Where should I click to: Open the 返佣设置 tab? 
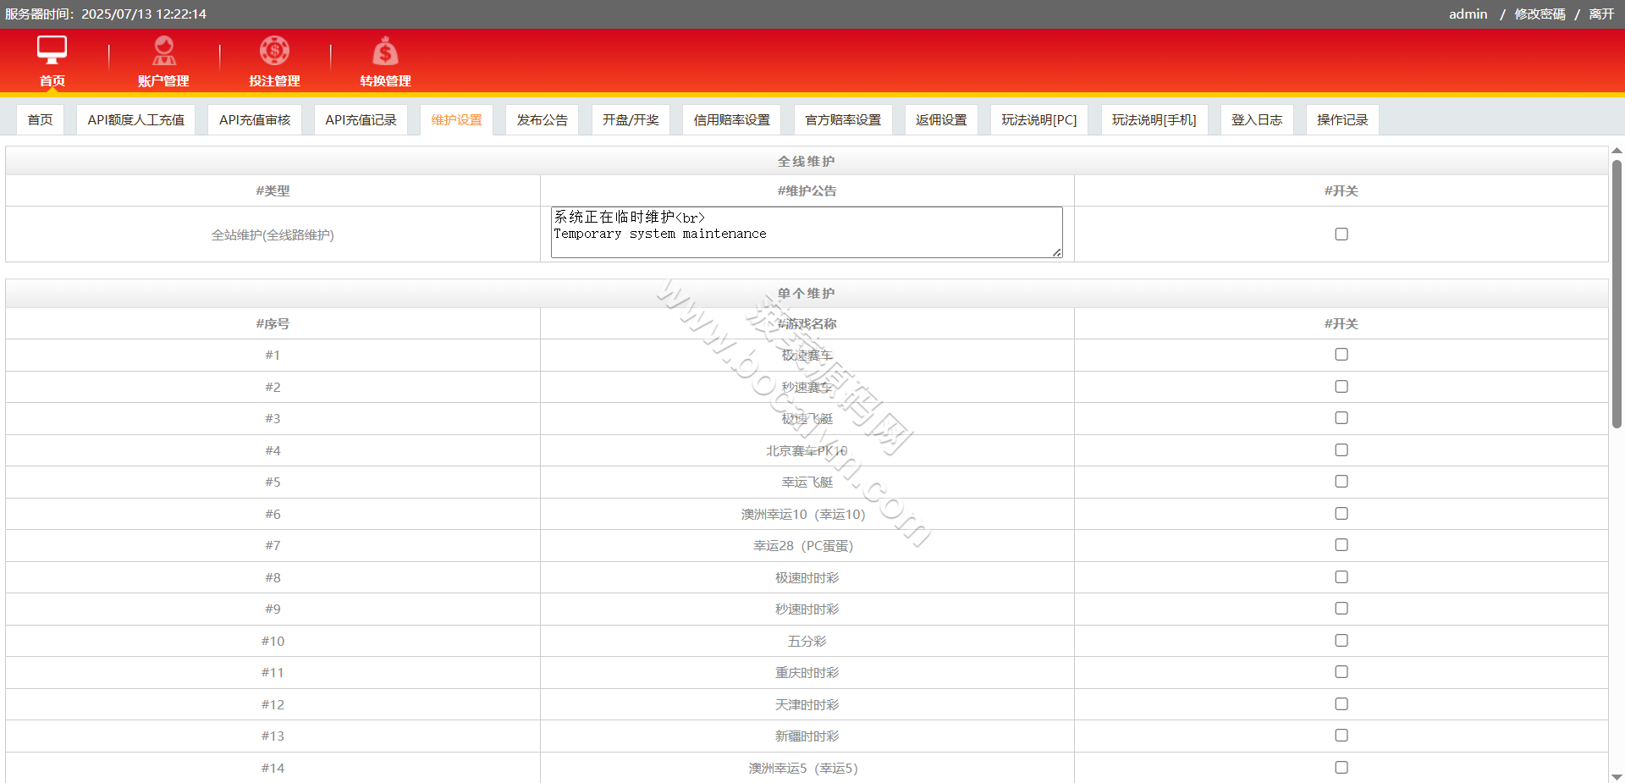point(941,120)
